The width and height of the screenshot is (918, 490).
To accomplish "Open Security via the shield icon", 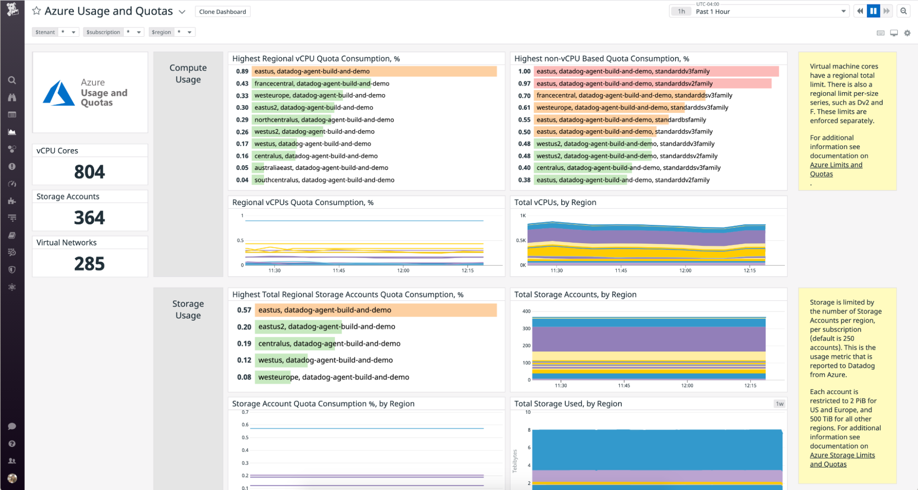I will pyautogui.click(x=12, y=269).
